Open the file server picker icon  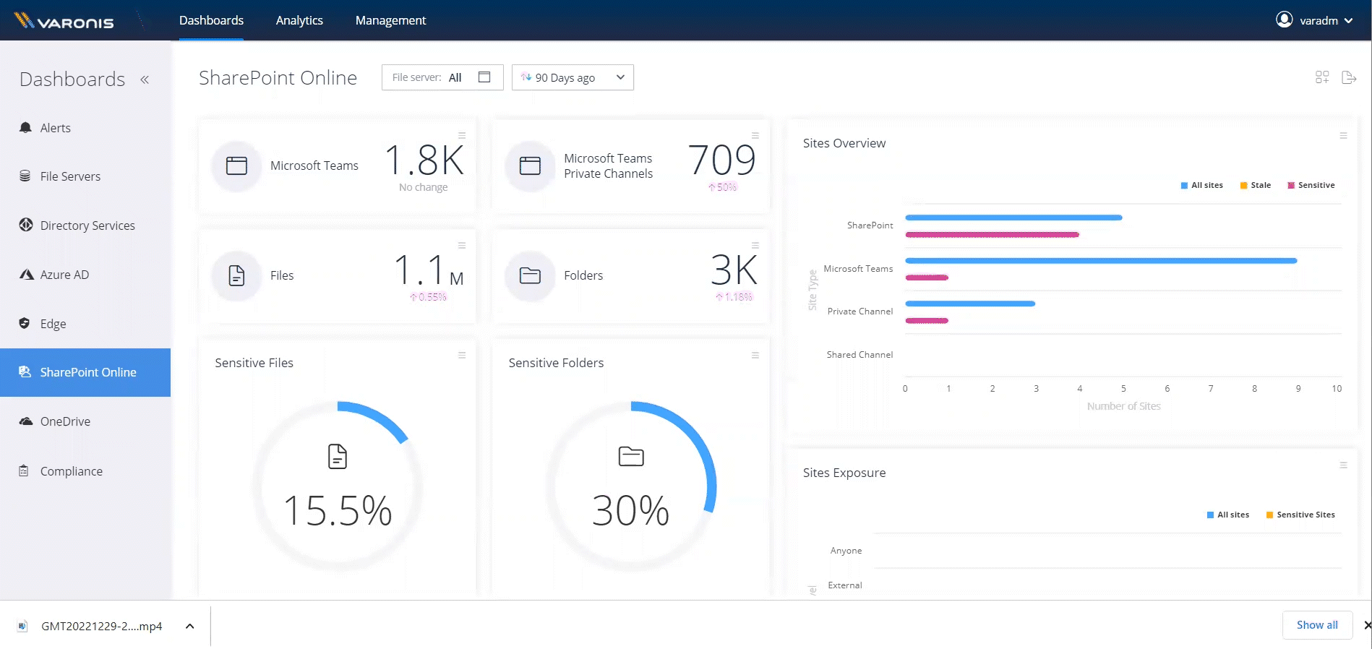tap(484, 77)
